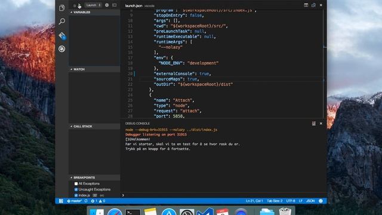Click the master branch indicator
Viewport: 382px width, 215px height.
[x=75, y=201]
